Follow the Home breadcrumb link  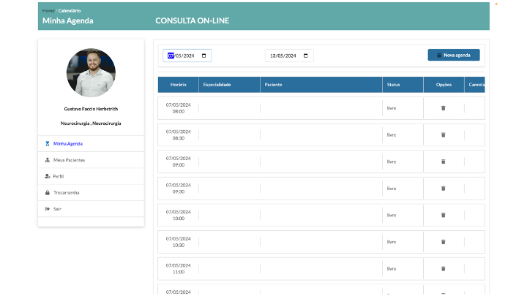coord(48,11)
